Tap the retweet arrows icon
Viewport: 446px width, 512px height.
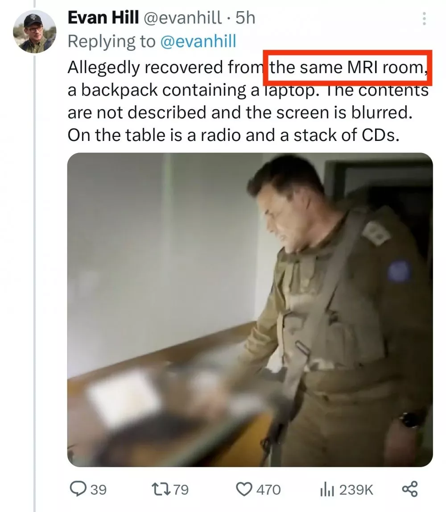[159, 489]
